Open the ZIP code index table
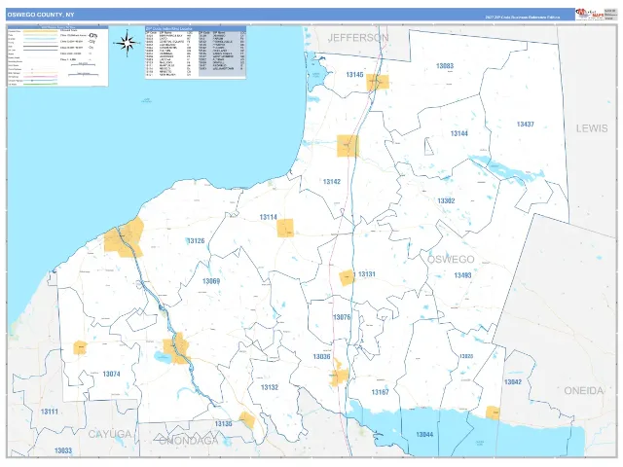 pos(195,52)
